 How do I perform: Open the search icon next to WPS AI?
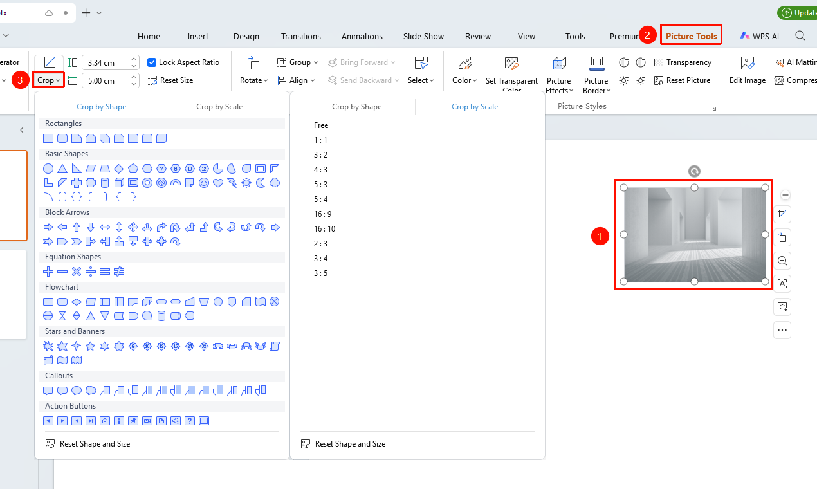pyautogui.click(x=800, y=36)
